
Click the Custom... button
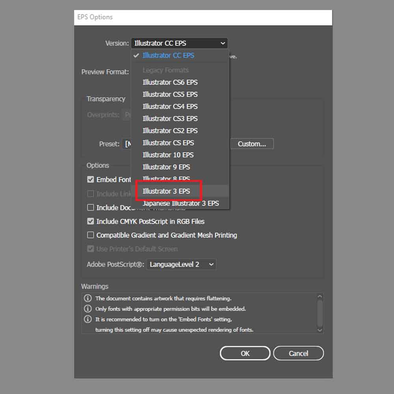(x=252, y=144)
